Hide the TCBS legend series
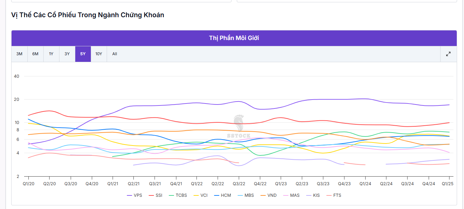The width and height of the screenshot is (464, 209). click(178, 195)
